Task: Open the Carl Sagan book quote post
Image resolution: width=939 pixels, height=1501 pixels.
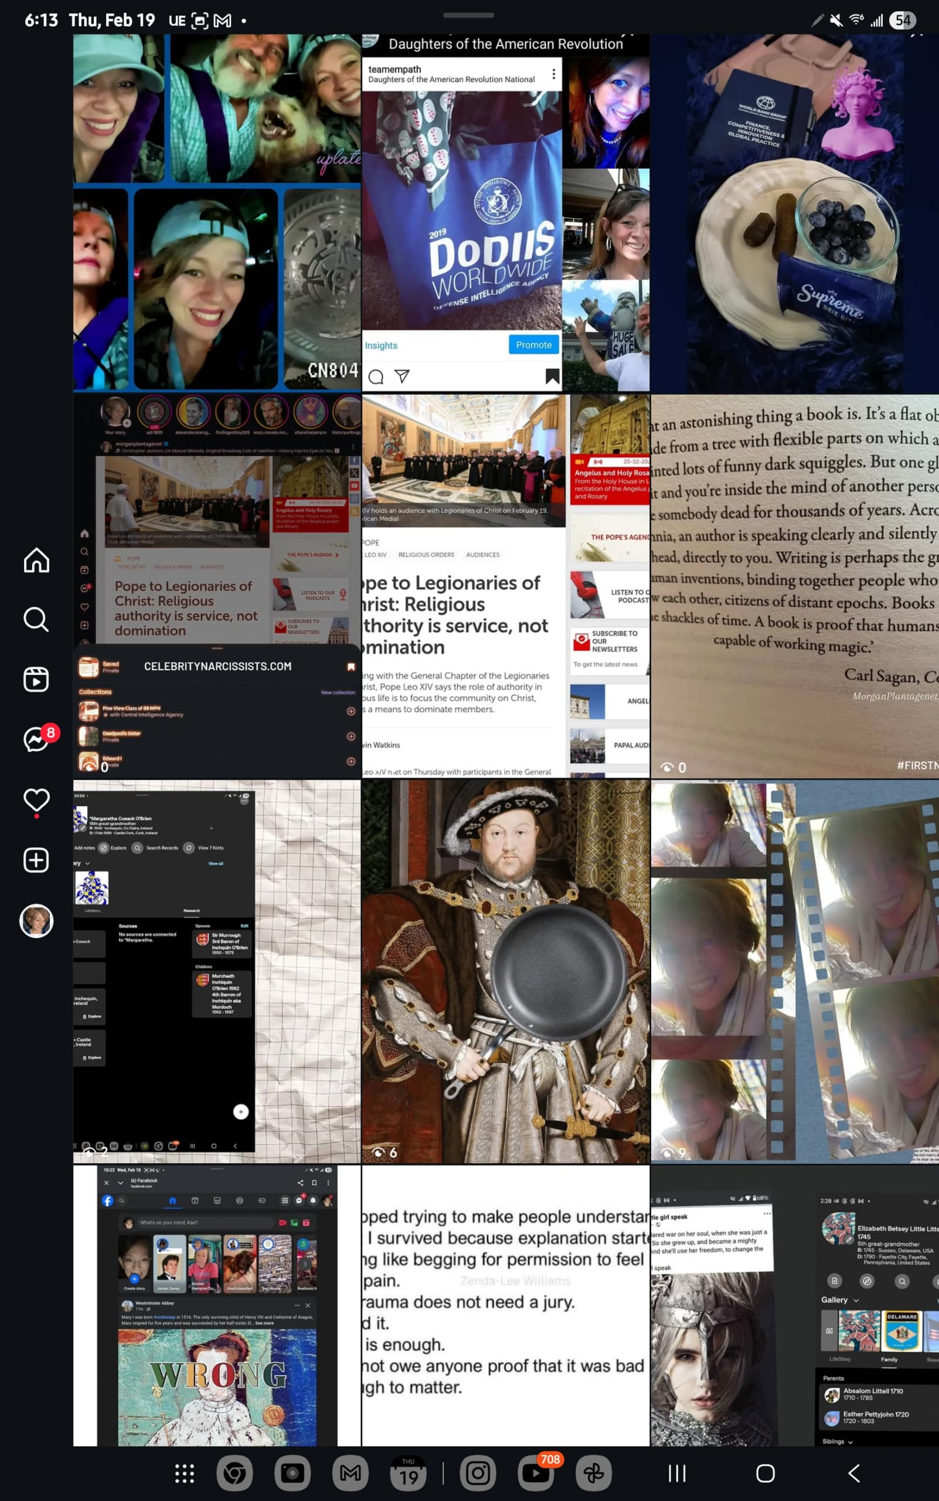Action: (x=794, y=586)
